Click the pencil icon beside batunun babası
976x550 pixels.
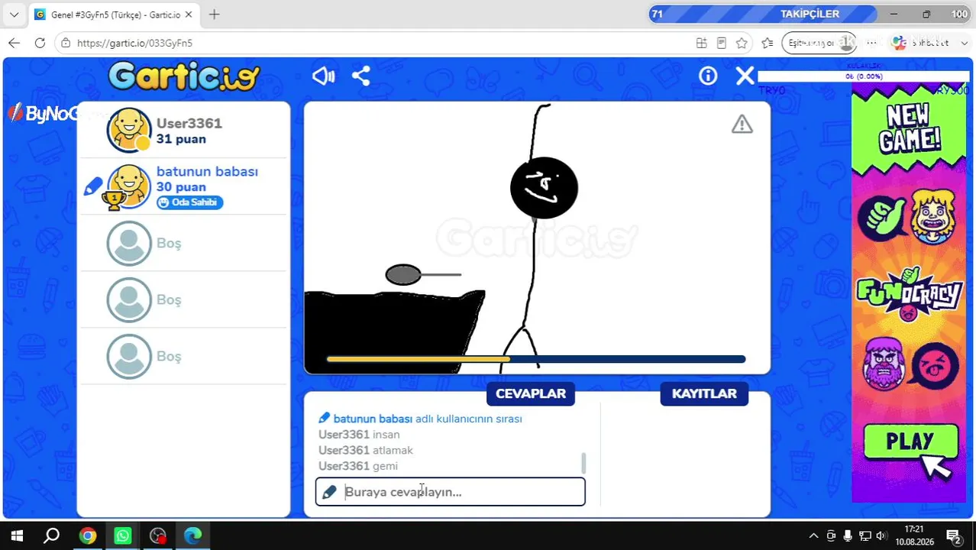pyautogui.click(x=93, y=186)
